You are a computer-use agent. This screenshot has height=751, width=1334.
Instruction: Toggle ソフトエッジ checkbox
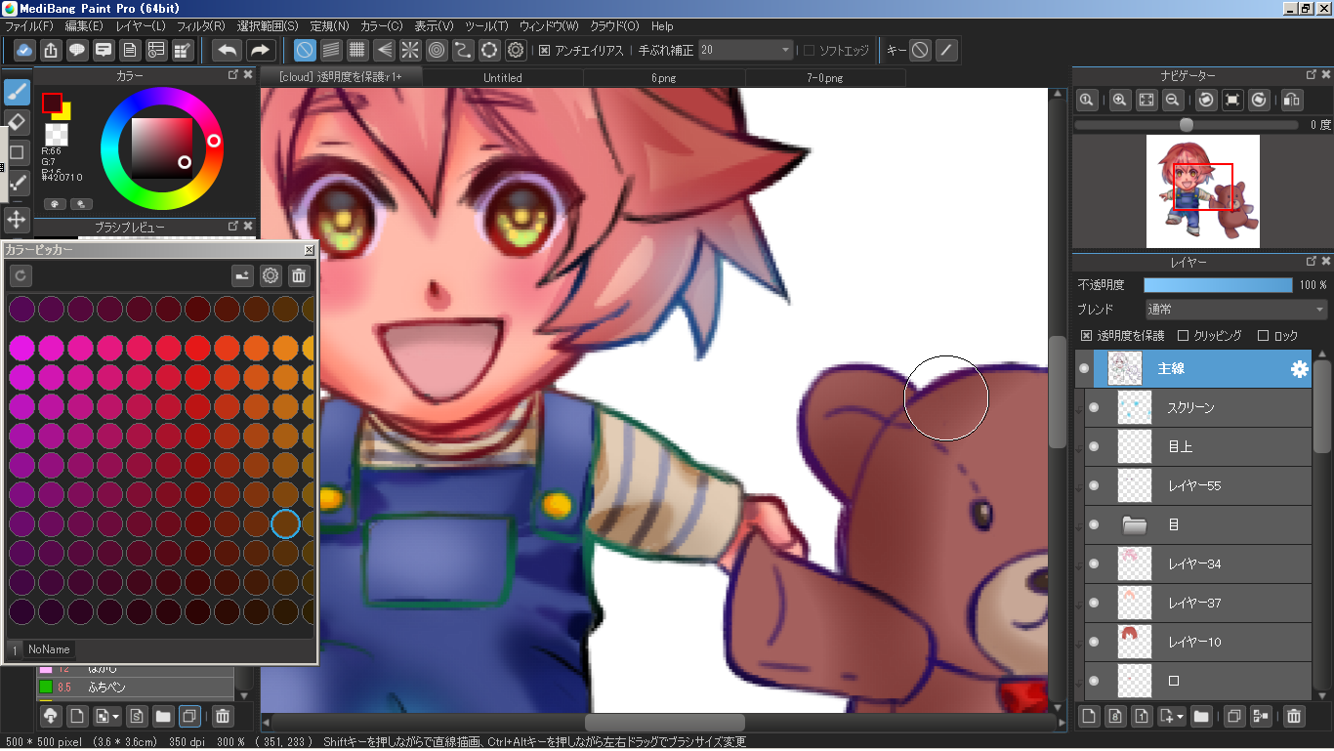pyautogui.click(x=809, y=50)
